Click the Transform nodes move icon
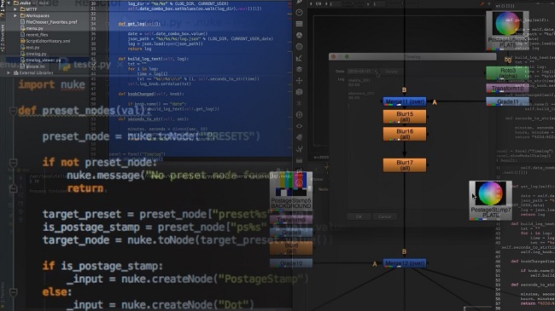Screen dimensions: 555x311 click(299, 81)
